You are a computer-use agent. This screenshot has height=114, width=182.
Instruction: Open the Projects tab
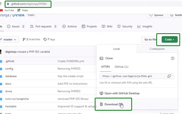(x=89, y=26)
